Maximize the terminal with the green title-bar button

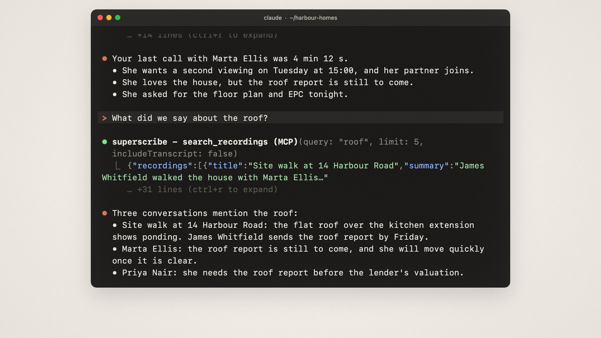click(118, 18)
